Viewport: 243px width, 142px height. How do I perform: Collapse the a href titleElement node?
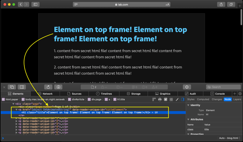(x=16, y=110)
